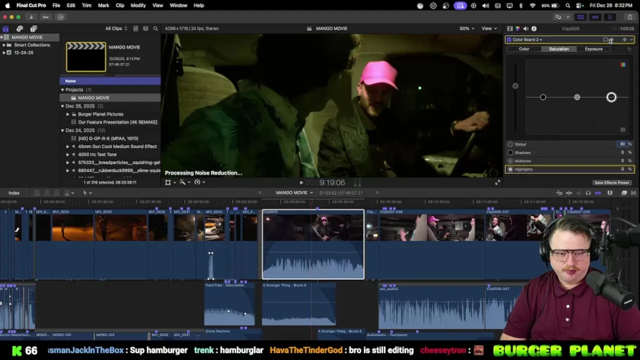Toggle audio skimming in the timeline toolbar

tap(578, 193)
